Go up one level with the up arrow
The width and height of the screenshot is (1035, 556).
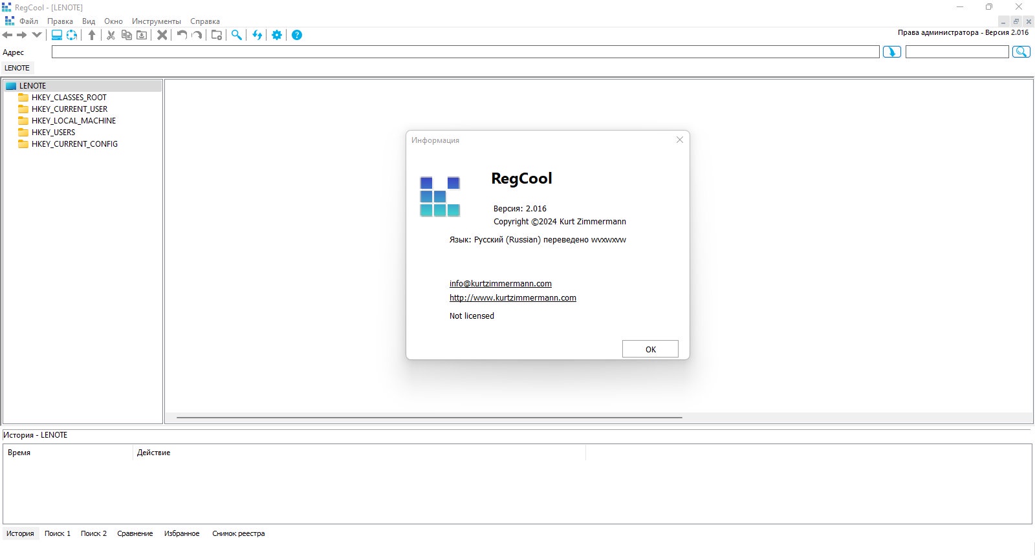tap(92, 35)
